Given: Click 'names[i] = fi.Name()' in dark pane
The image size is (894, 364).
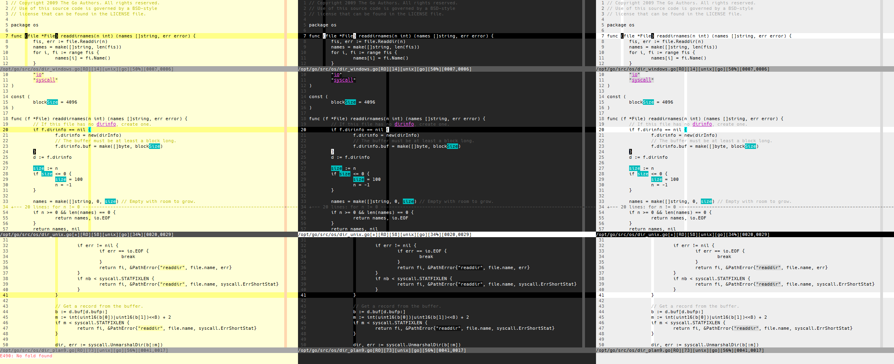Looking at the screenshot, I should point(381,58).
